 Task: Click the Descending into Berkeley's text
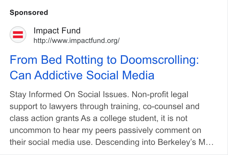click(146, 142)
